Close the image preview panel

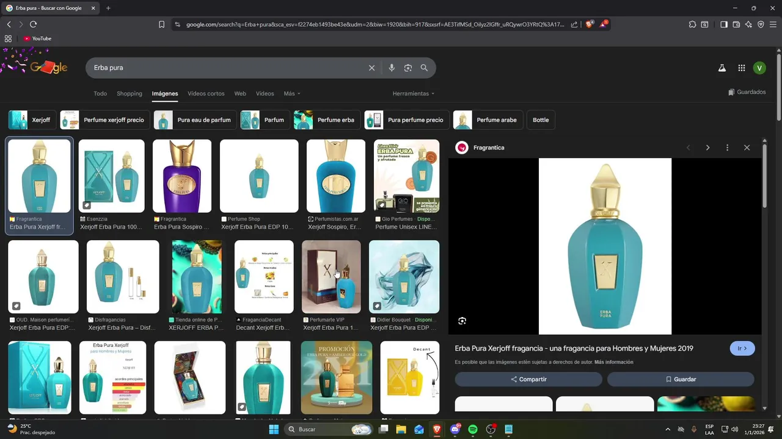tap(747, 148)
